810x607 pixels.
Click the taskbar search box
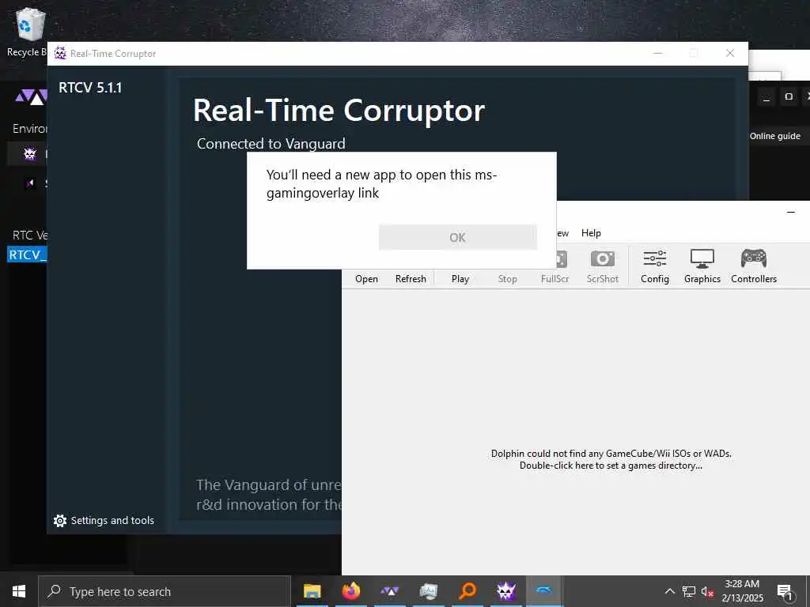165,591
